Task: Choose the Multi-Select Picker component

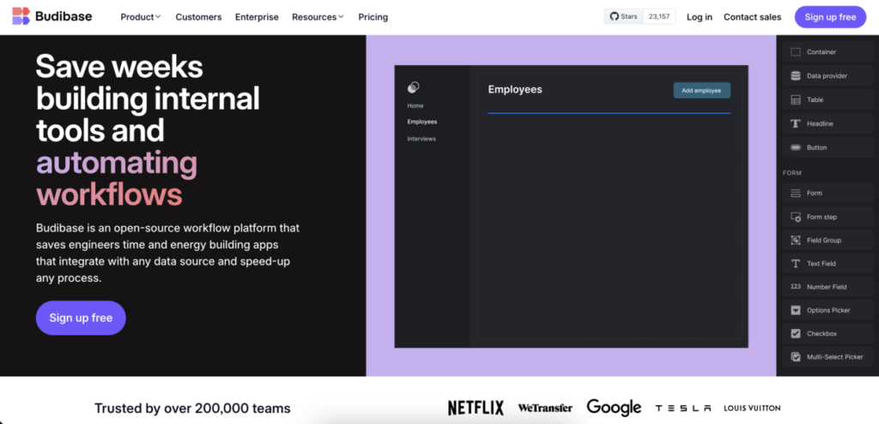Action: pos(834,356)
